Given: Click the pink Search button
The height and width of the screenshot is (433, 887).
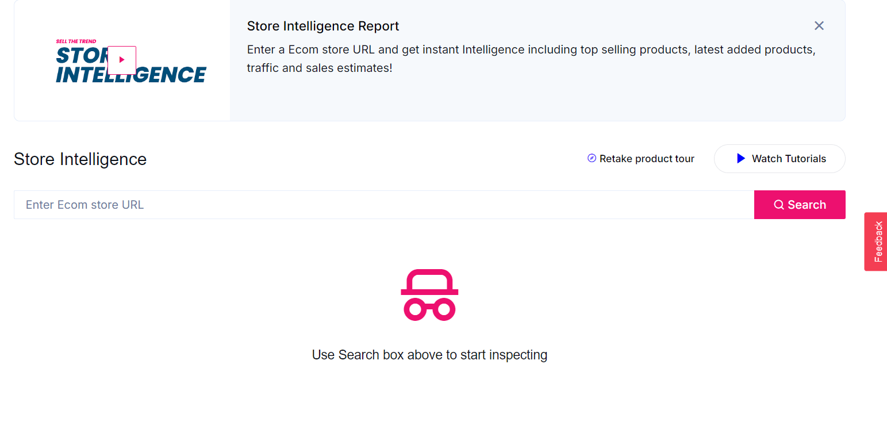Looking at the screenshot, I should coord(800,205).
